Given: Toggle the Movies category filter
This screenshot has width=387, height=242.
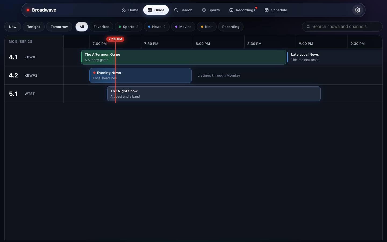Looking at the screenshot, I should point(183,27).
